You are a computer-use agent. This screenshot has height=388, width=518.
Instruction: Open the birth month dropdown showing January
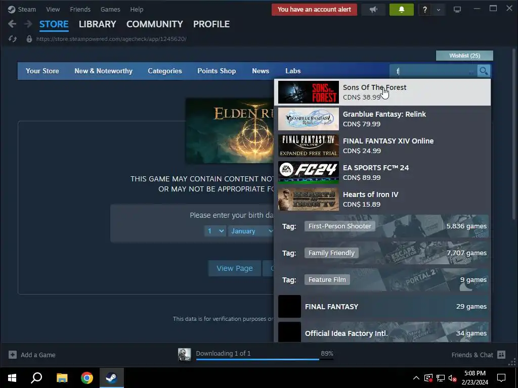pos(251,231)
